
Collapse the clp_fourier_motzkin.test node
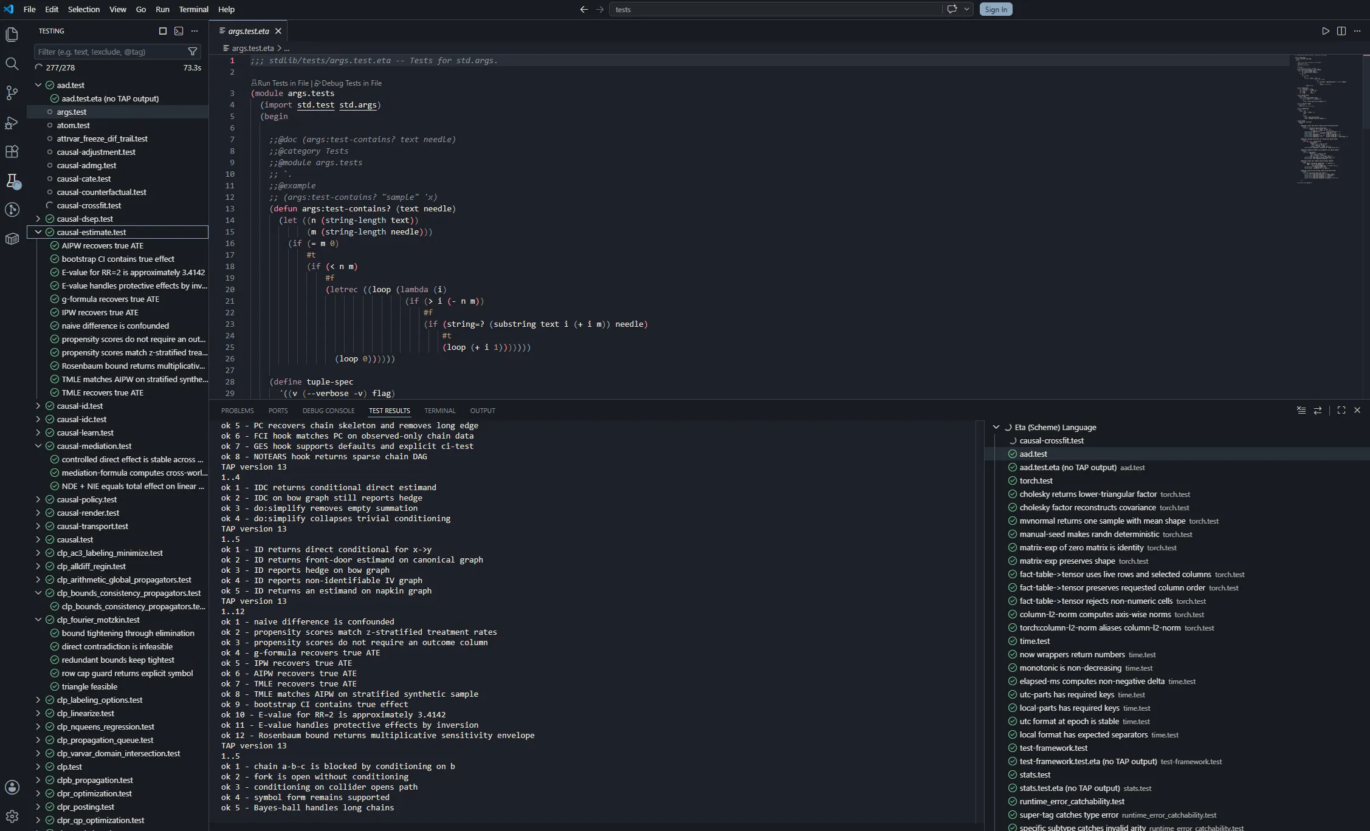pyautogui.click(x=38, y=620)
